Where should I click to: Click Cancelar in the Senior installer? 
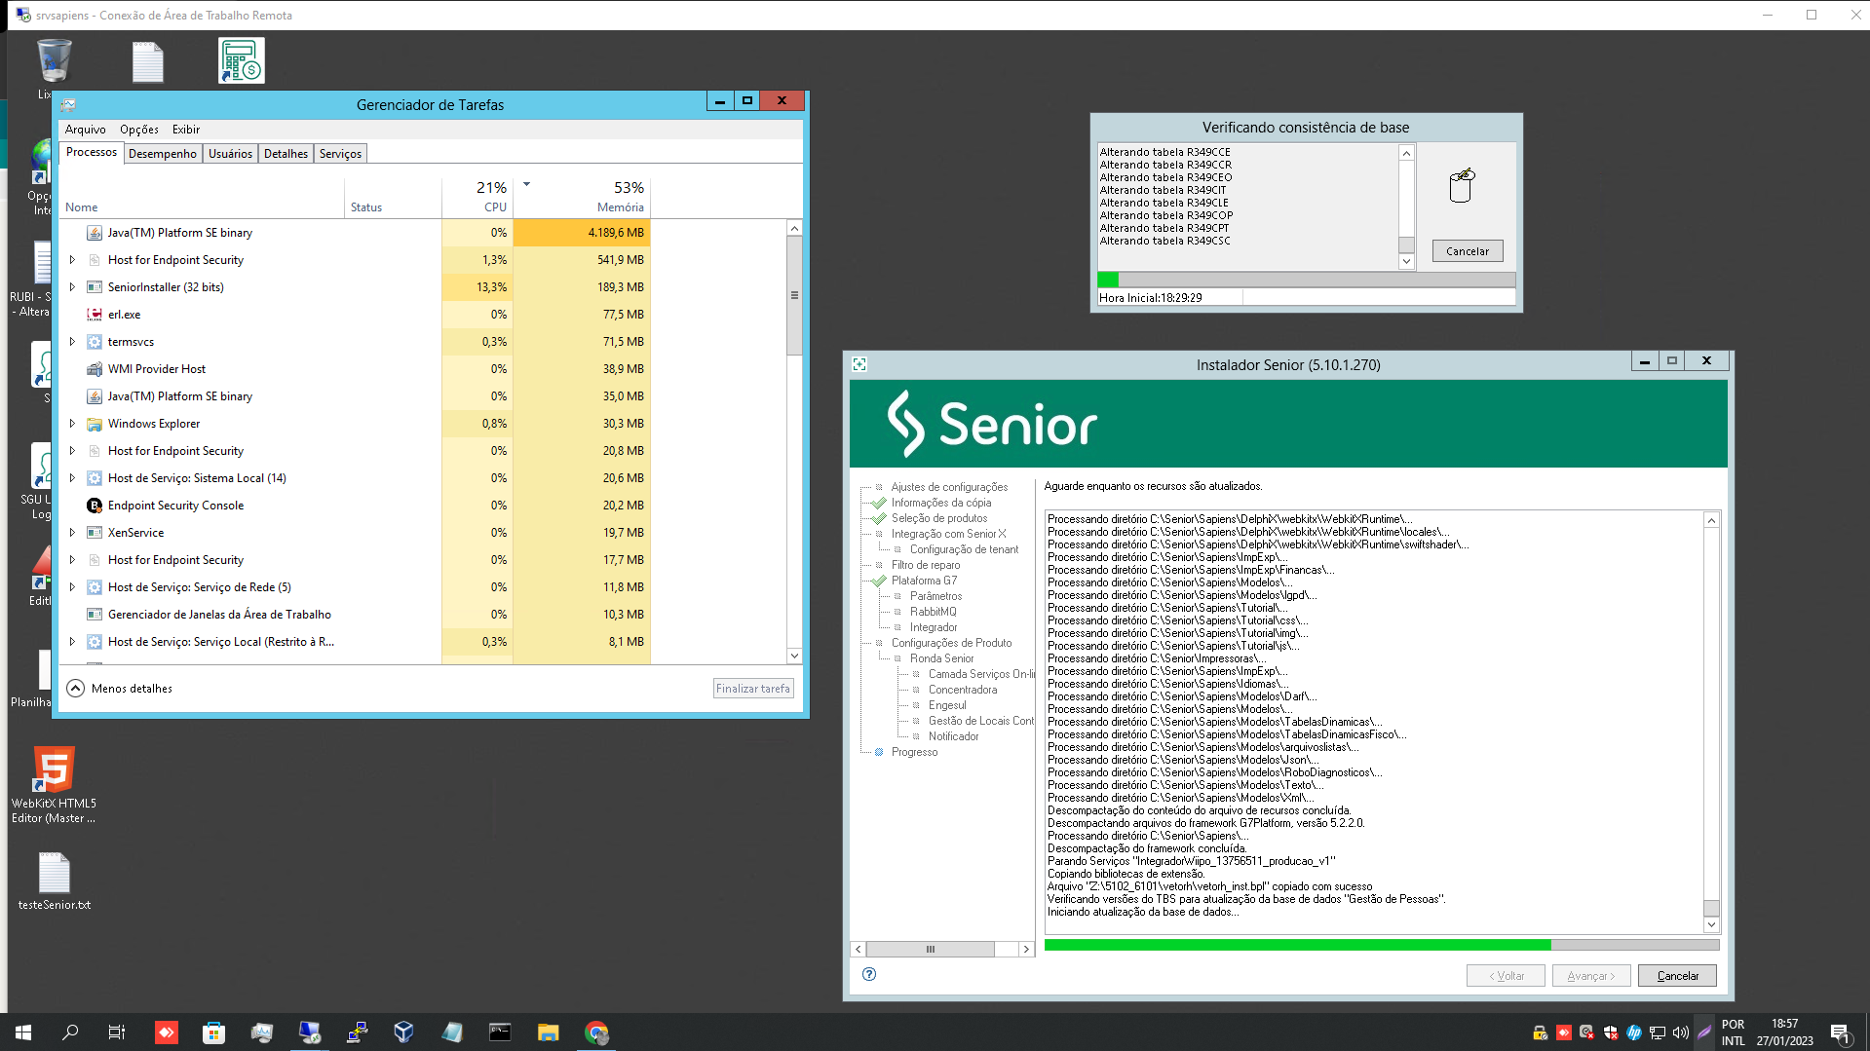pyautogui.click(x=1677, y=976)
